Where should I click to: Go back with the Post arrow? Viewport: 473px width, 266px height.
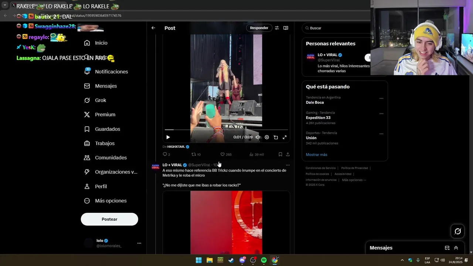(x=153, y=28)
